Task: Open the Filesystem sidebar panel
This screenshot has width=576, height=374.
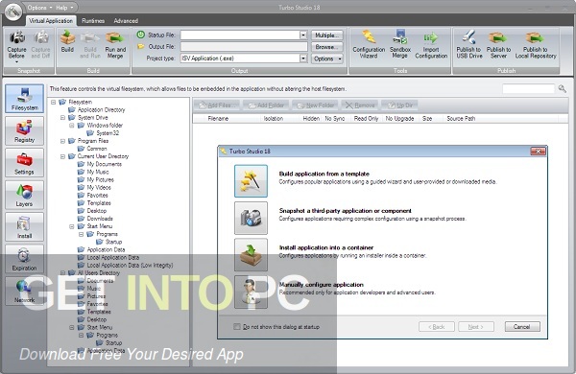Action: 24,99
